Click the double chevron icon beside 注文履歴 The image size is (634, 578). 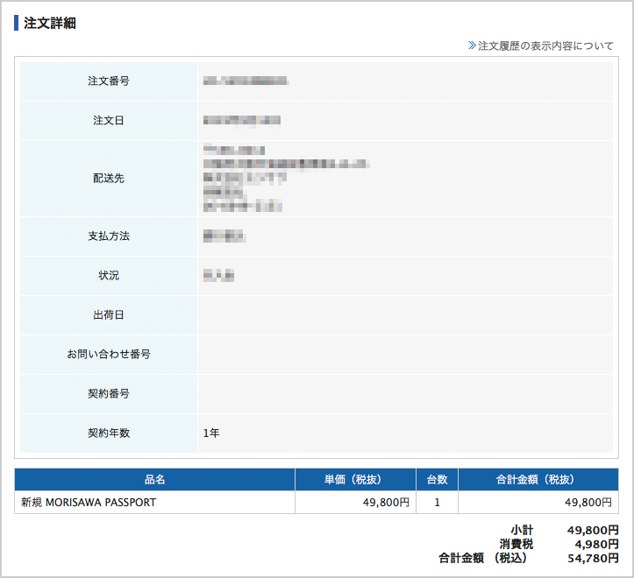[x=473, y=46]
